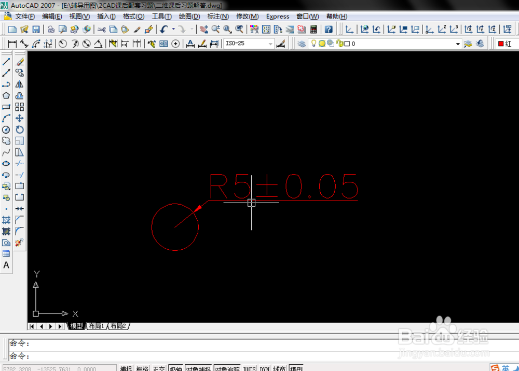519x371 pixels.
Task: Toggle 对象追踪 object tracking in status bar
Action: pyautogui.click(x=227, y=368)
